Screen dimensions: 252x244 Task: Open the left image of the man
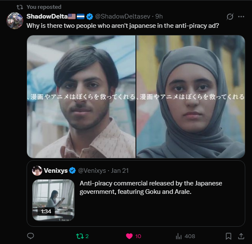pyautogui.click(x=81, y=97)
